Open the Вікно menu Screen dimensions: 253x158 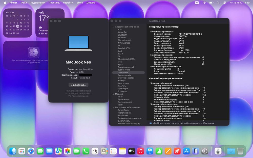(80, 3)
